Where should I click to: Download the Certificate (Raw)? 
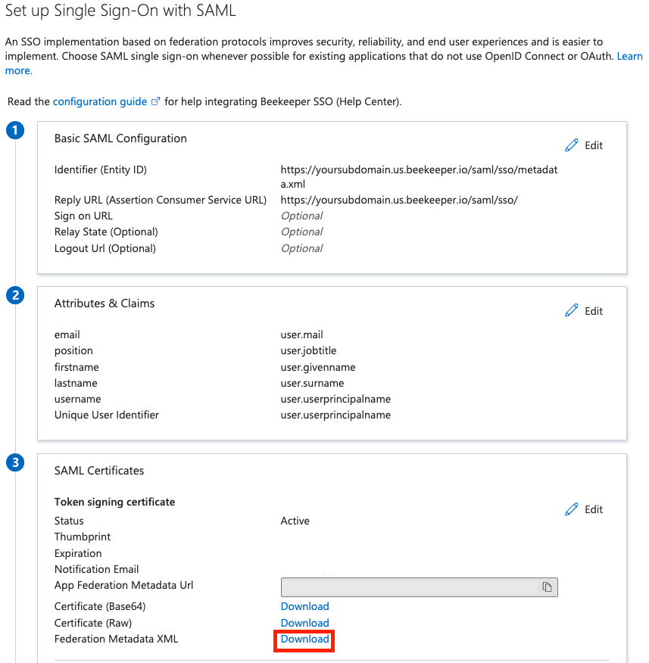coord(304,623)
